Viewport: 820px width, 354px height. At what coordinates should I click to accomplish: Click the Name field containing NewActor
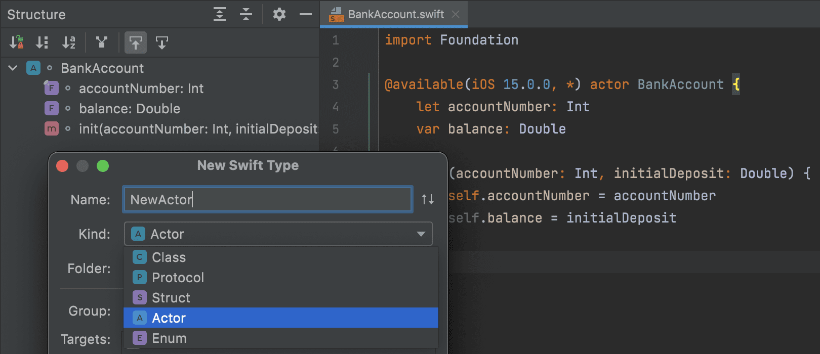point(267,199)
